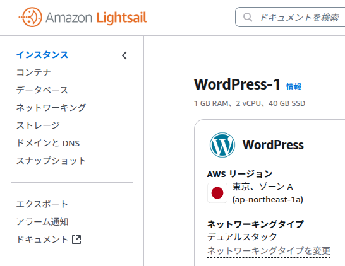
Task: Focus the ドキュメントを検索 search field
Action: pyautogui.click(x=291, y=17)
